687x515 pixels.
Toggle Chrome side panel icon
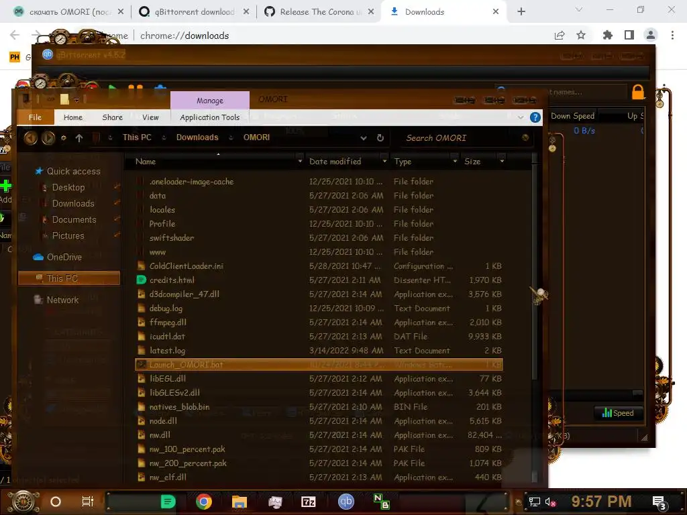[x=629, y=36]
